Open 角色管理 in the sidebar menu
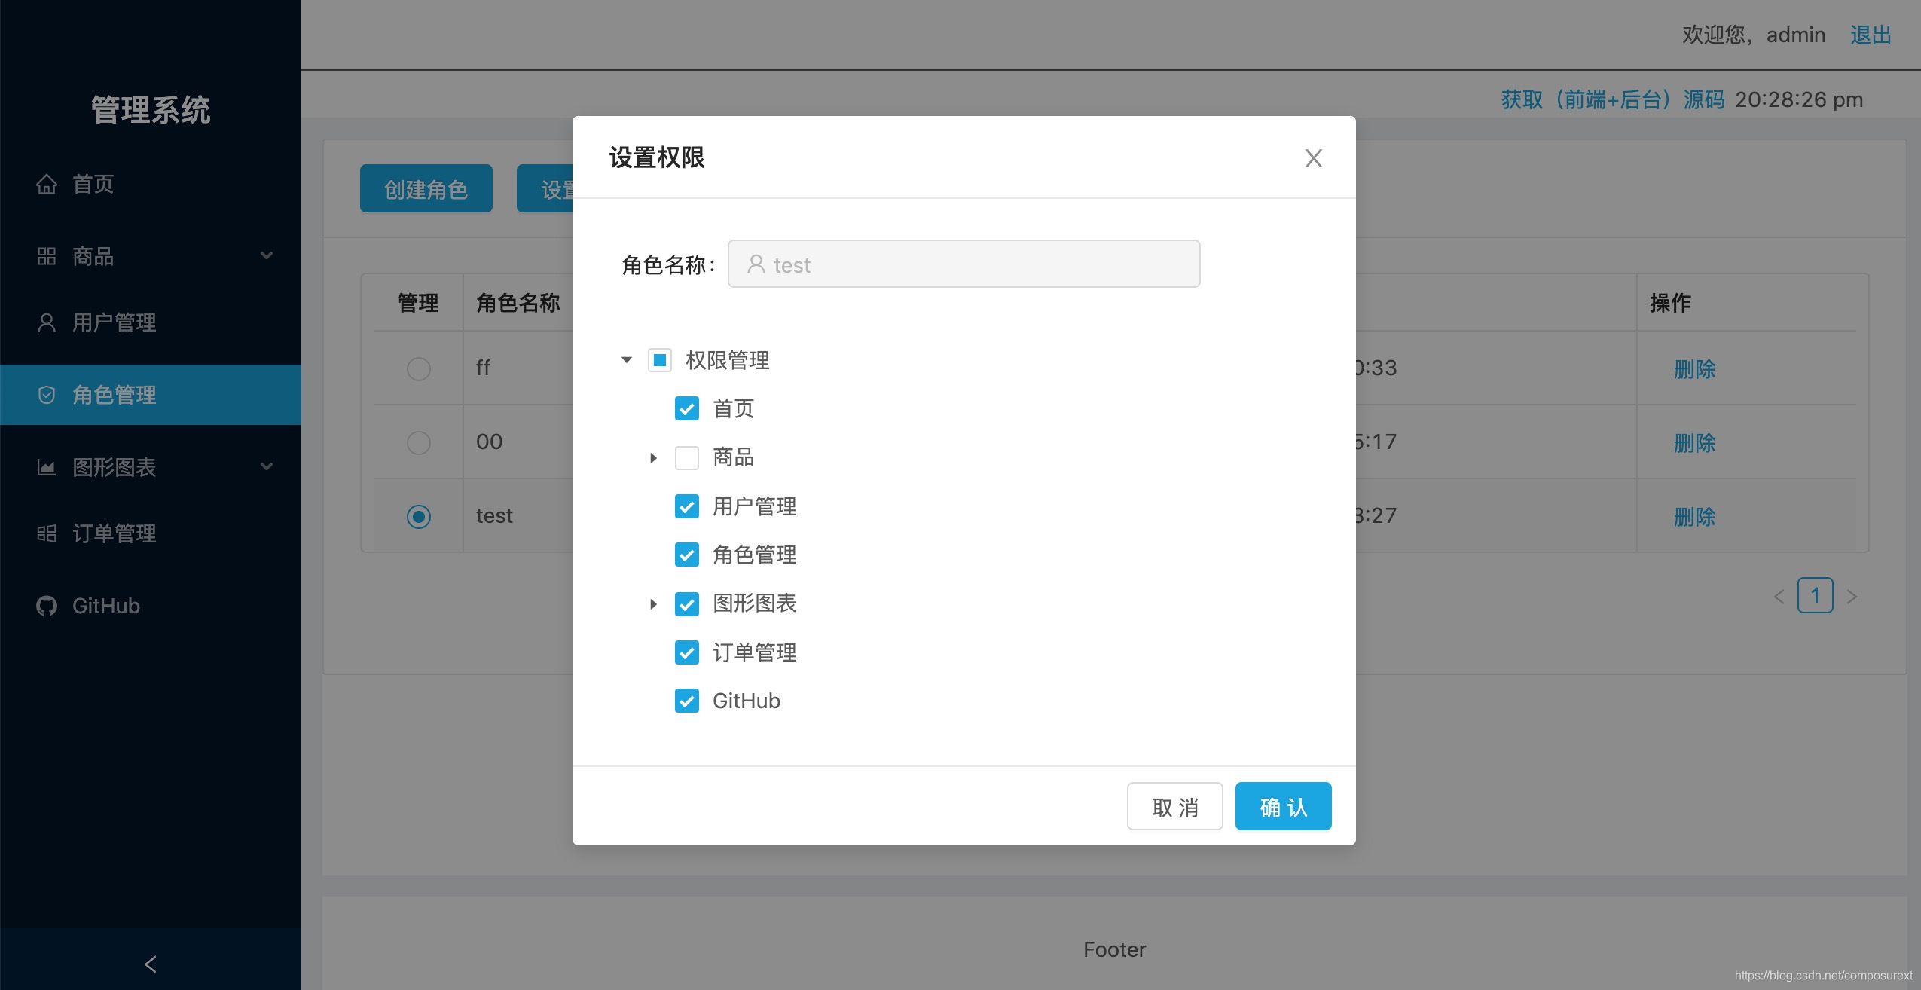Viewport: 1921px width, 990px height. tap(115, 395)
